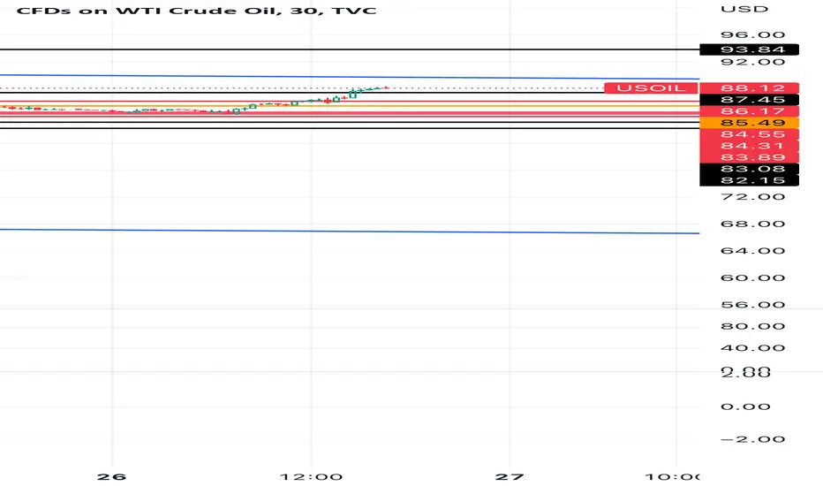Click the 12:00 time axis label
The height and width of the screenshot is (486, 823).
click(x=311, y=477)
